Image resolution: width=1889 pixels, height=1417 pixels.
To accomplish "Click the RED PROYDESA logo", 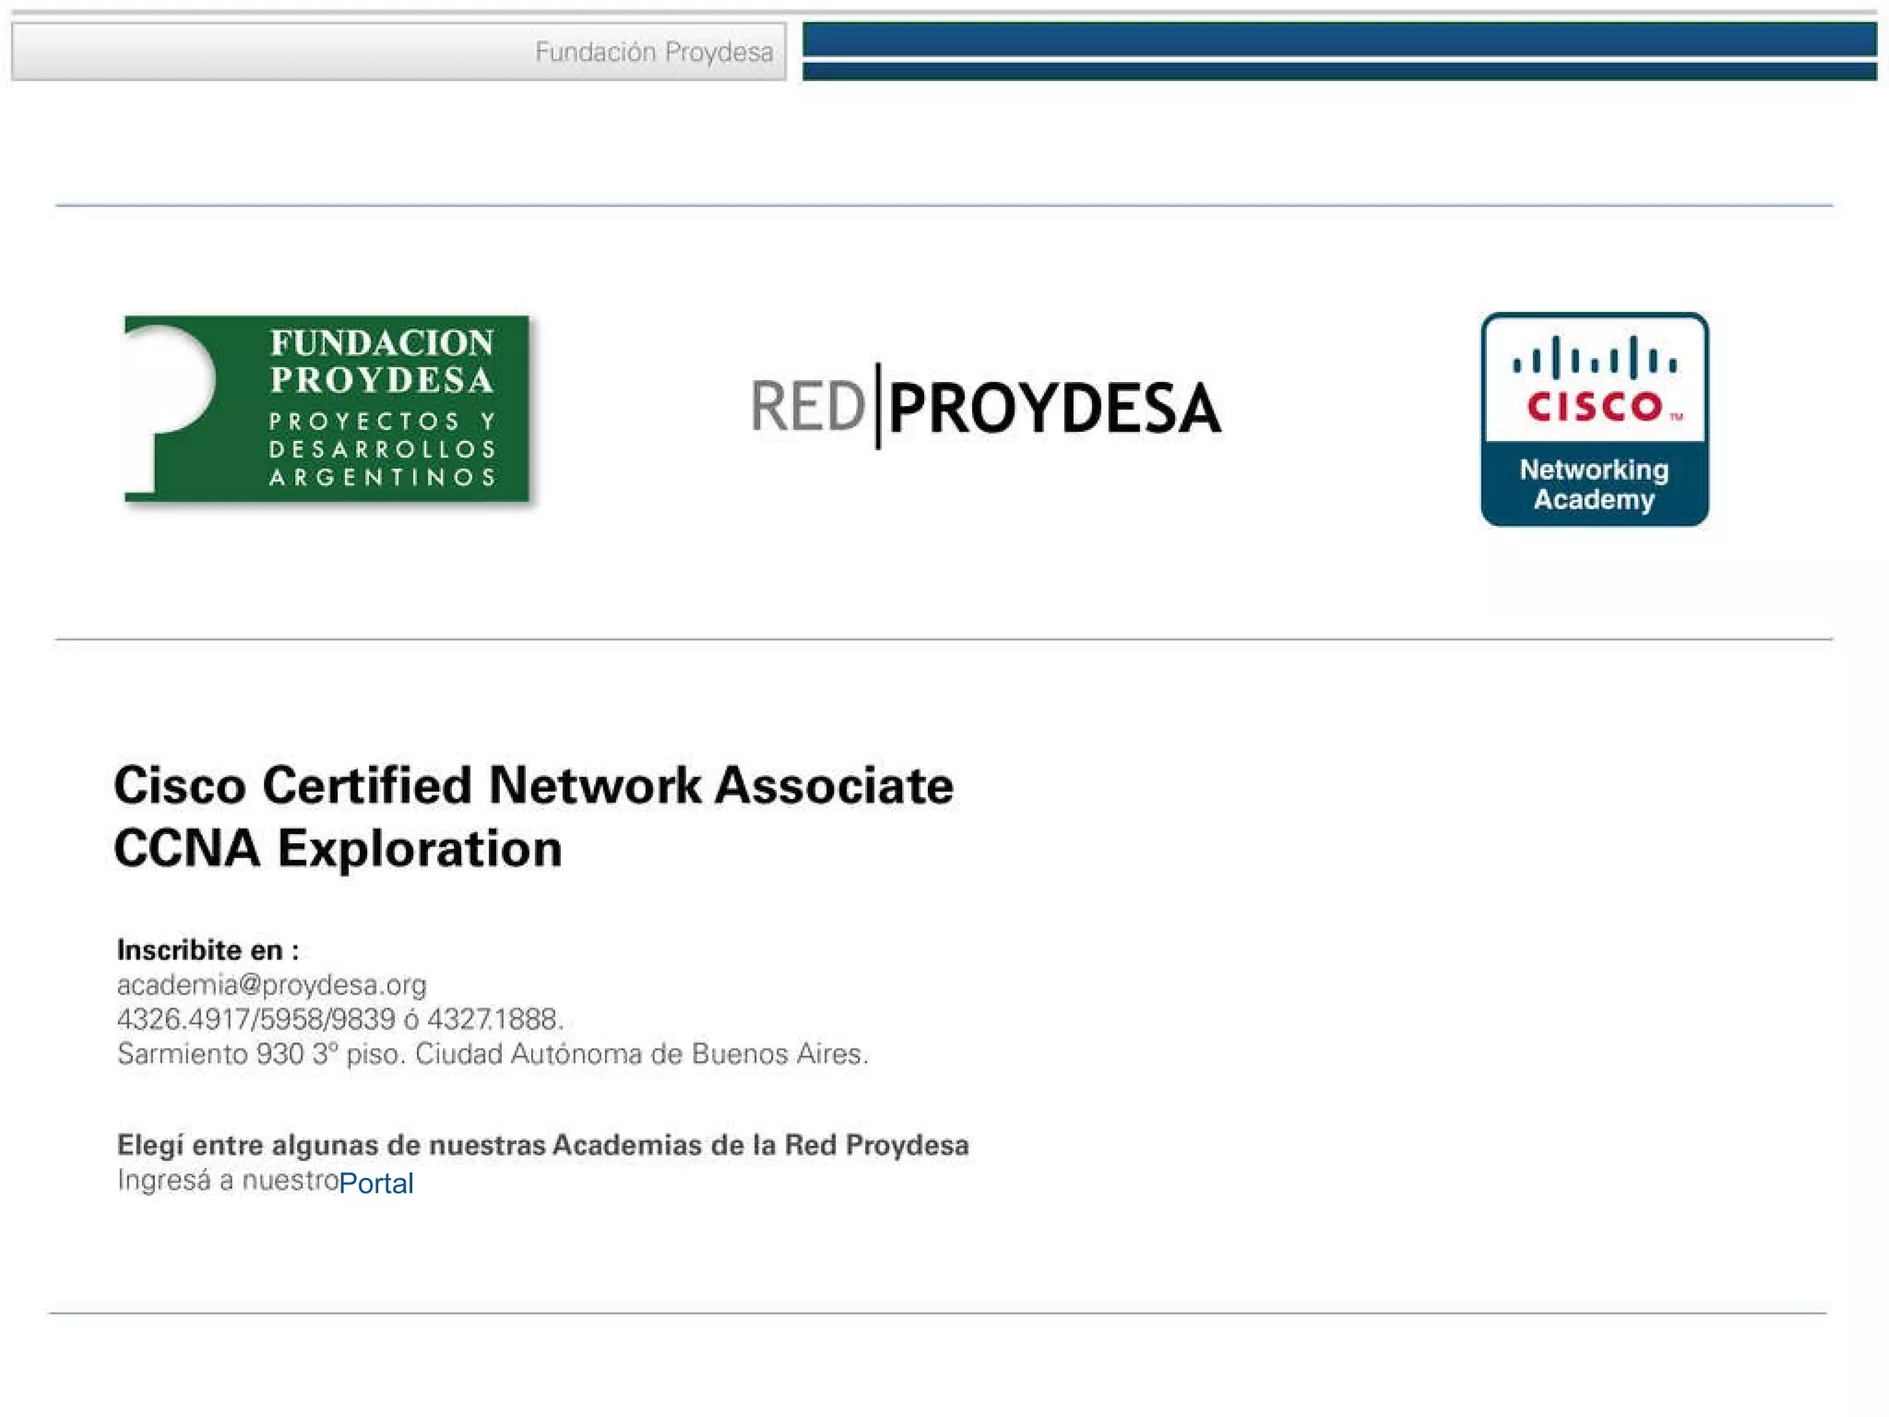I will (x=985, y=407).
